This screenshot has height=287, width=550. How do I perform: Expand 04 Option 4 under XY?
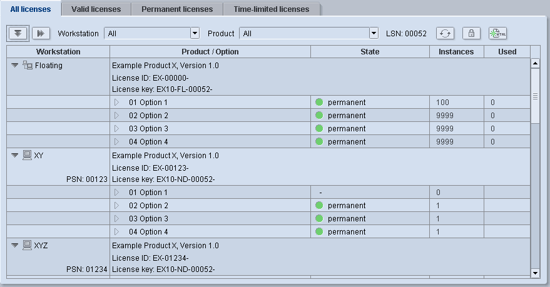click(x=116, y=231)
